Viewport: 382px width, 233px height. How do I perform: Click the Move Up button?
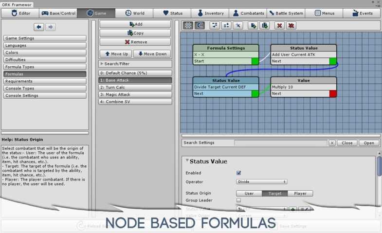pos(116,54)
